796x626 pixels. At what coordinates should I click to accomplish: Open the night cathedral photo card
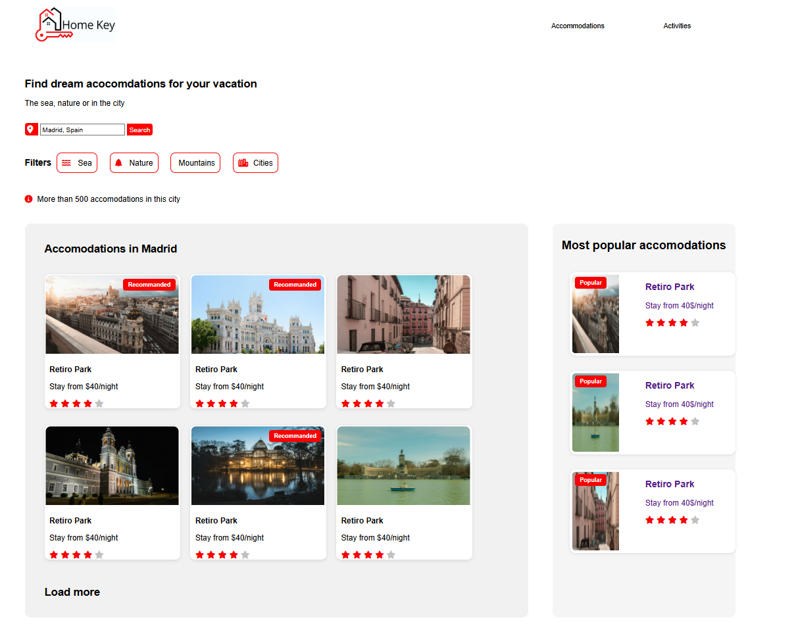pos(112,493)
